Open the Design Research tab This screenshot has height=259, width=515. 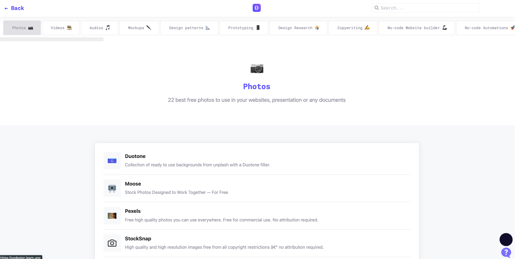click(298, 28)
